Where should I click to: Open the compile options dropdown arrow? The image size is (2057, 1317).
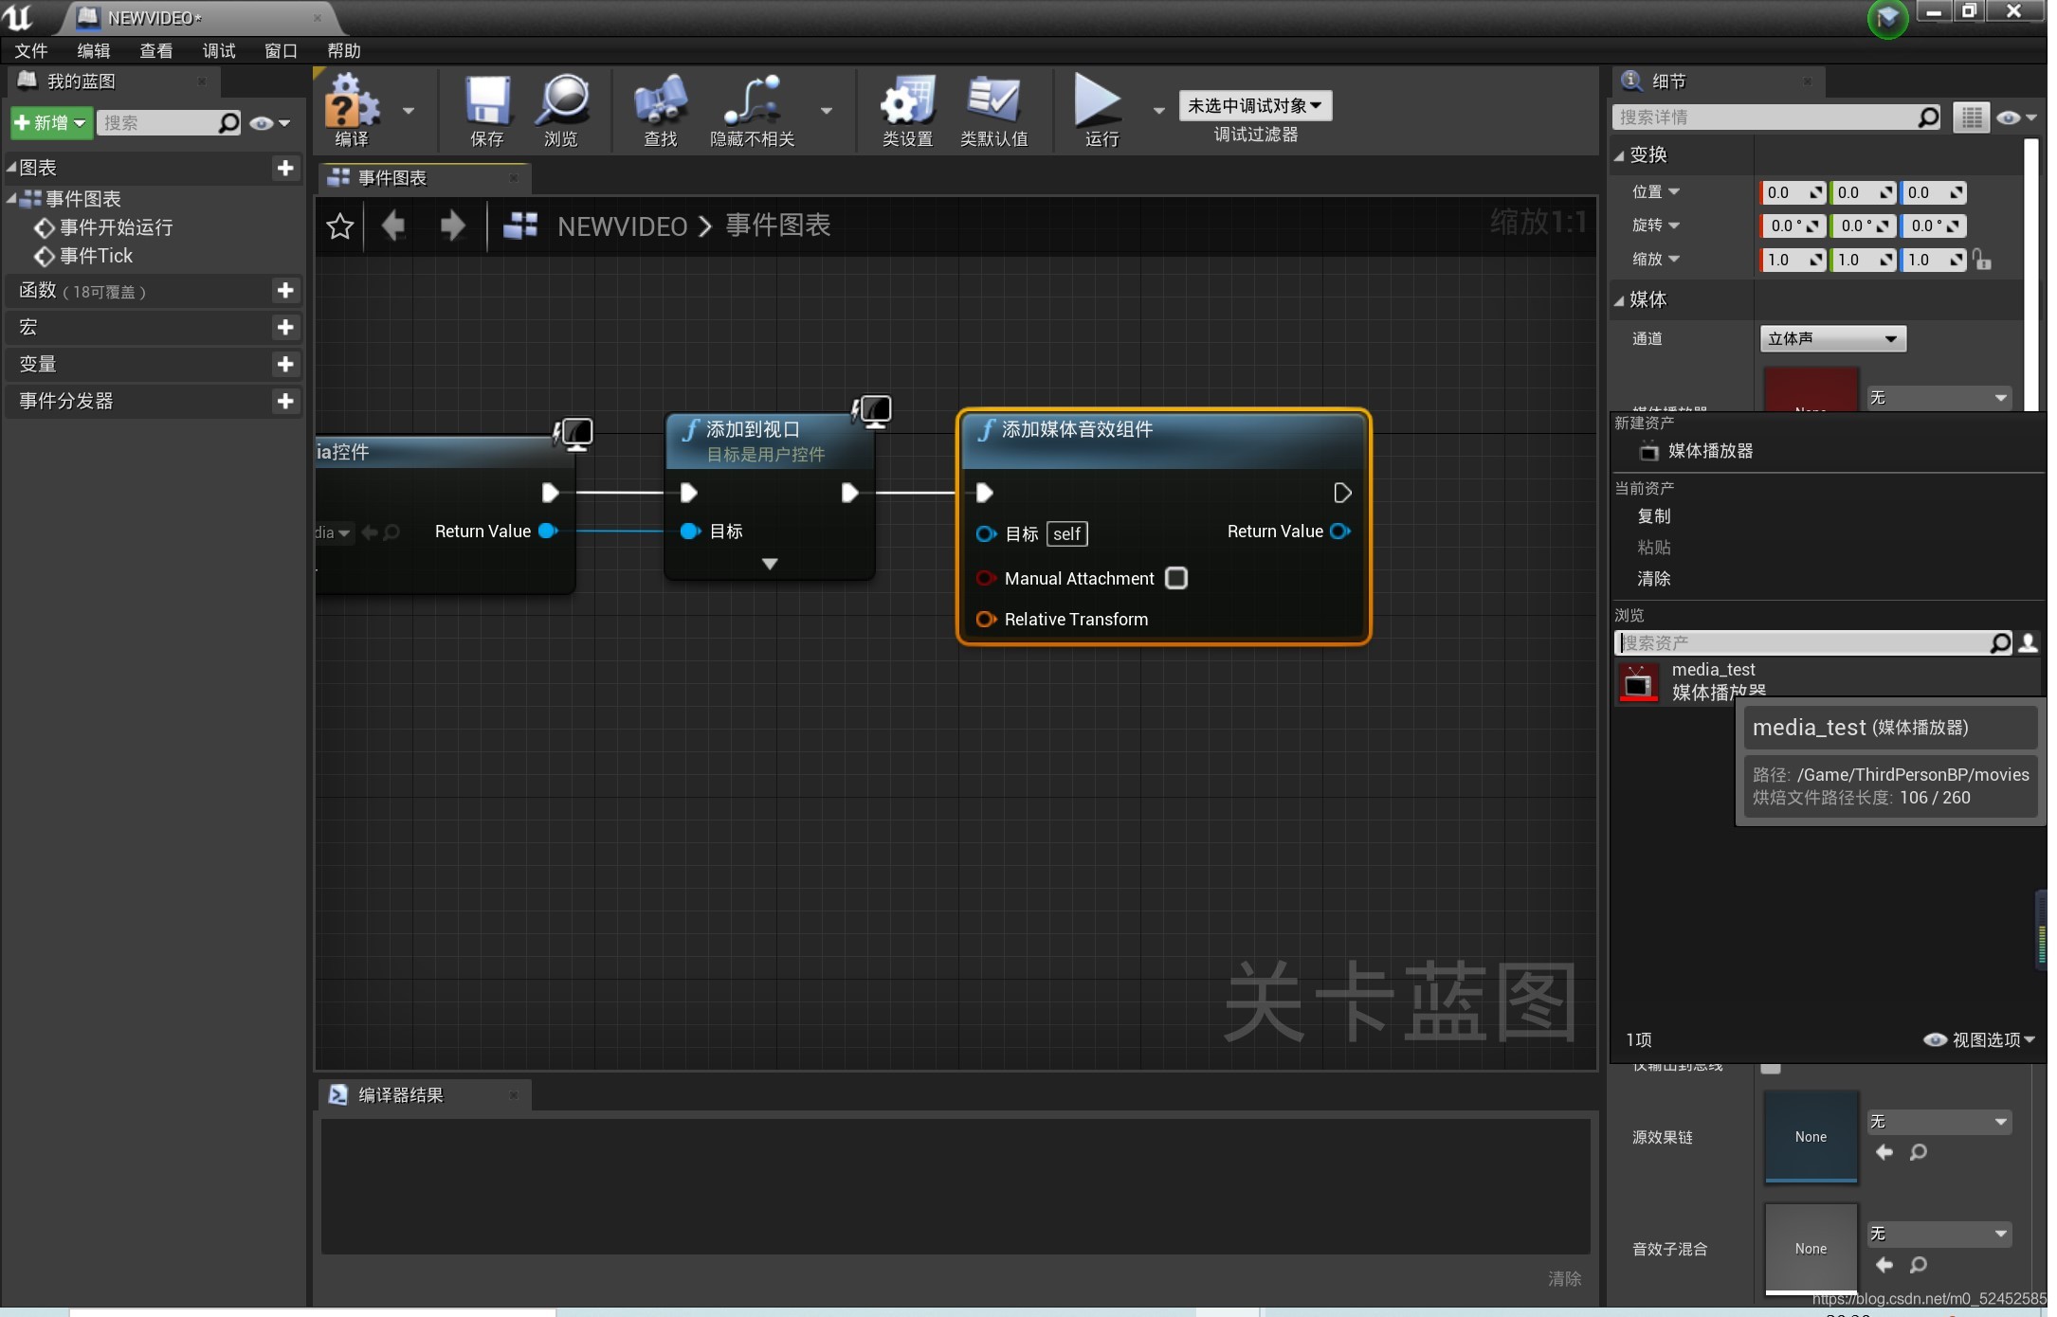409,111
